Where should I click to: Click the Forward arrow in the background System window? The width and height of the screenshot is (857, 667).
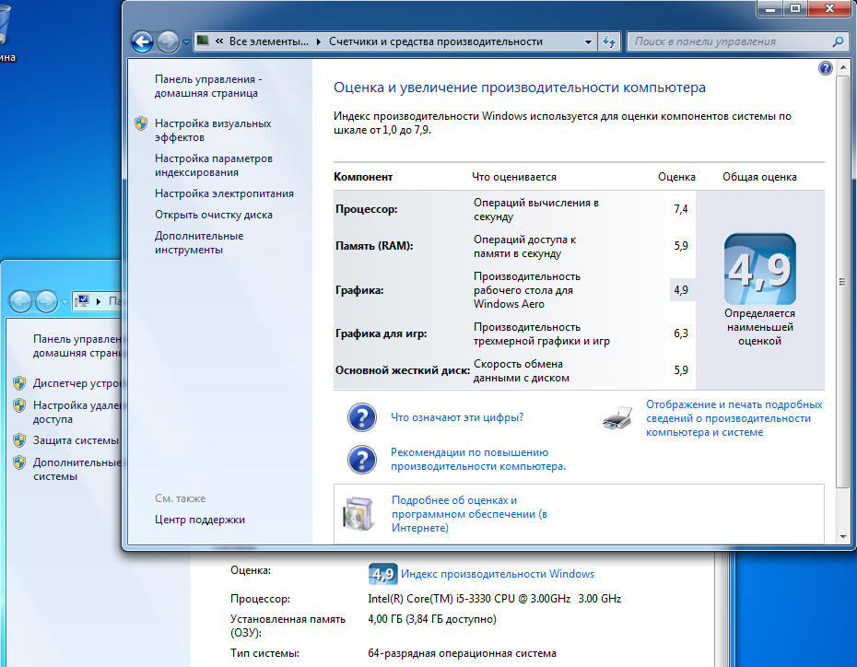[46, 301]
